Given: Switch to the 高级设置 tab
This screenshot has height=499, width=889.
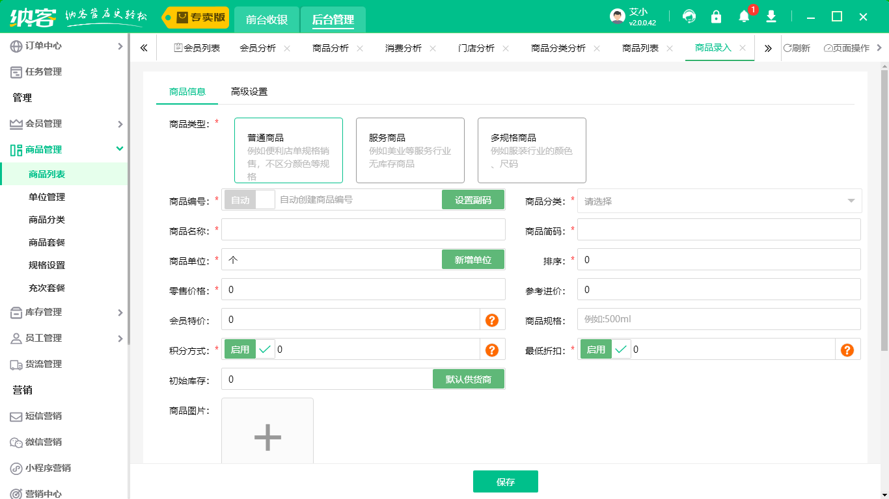Looking at the screenshot, I should coord(249,92).
